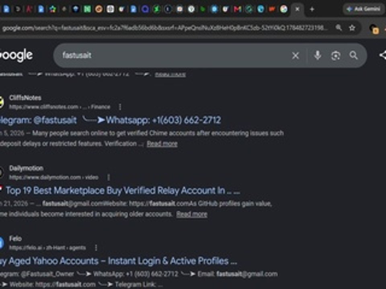
Task: Open the Chrome profile avatar
Action: (374, 28)
